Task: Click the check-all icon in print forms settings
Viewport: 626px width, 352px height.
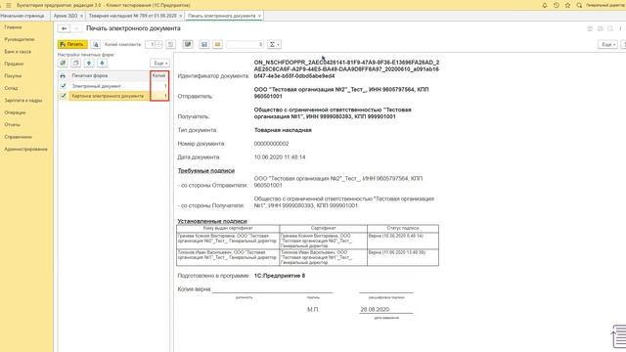Action: tap(63, 63)
